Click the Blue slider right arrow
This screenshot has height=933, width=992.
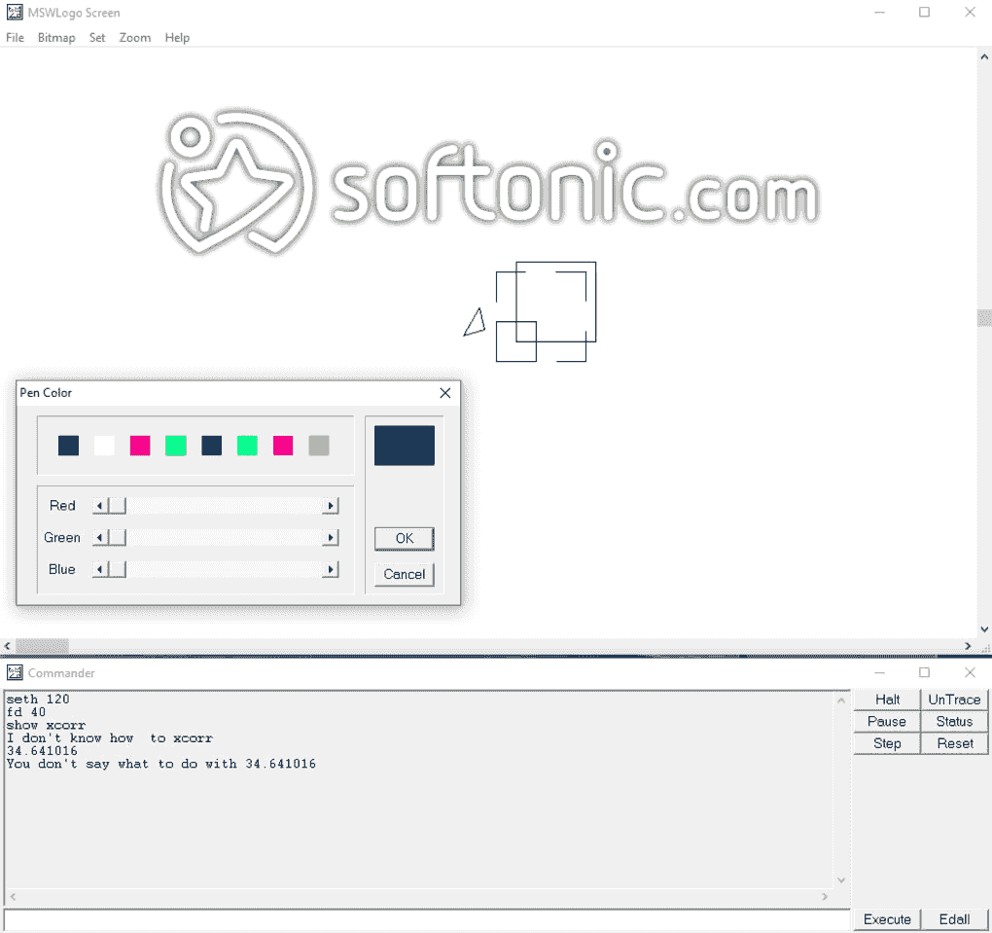click(330, 569)
